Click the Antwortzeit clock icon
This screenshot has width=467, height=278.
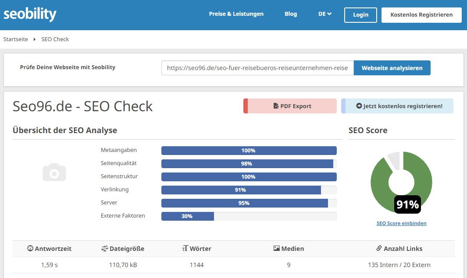30,248
